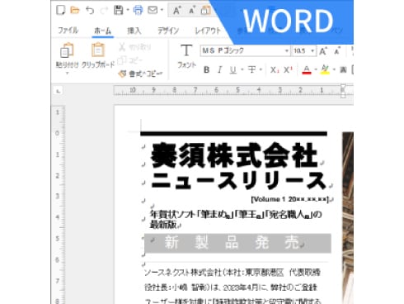Print the document
Screen dimensions: 404x304
pyautogui.click(x=138, y=11)
